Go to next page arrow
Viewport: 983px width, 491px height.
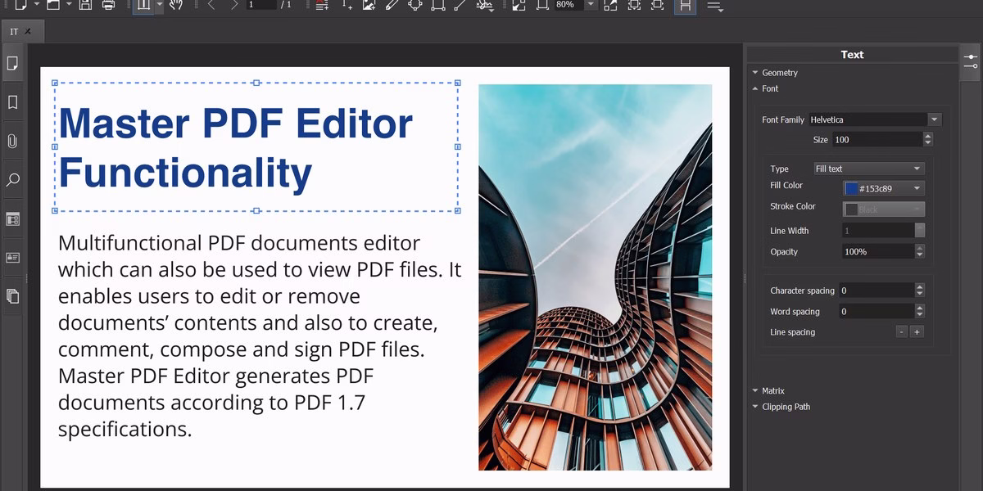(235, 5)
